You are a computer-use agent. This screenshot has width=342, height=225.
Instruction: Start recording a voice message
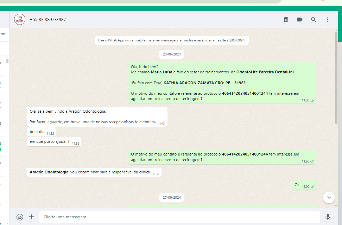tap(328, 217)
